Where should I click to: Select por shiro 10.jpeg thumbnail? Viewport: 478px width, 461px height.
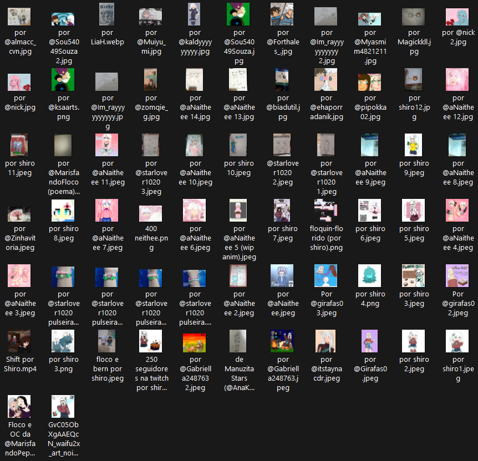(x=238, y=145)
